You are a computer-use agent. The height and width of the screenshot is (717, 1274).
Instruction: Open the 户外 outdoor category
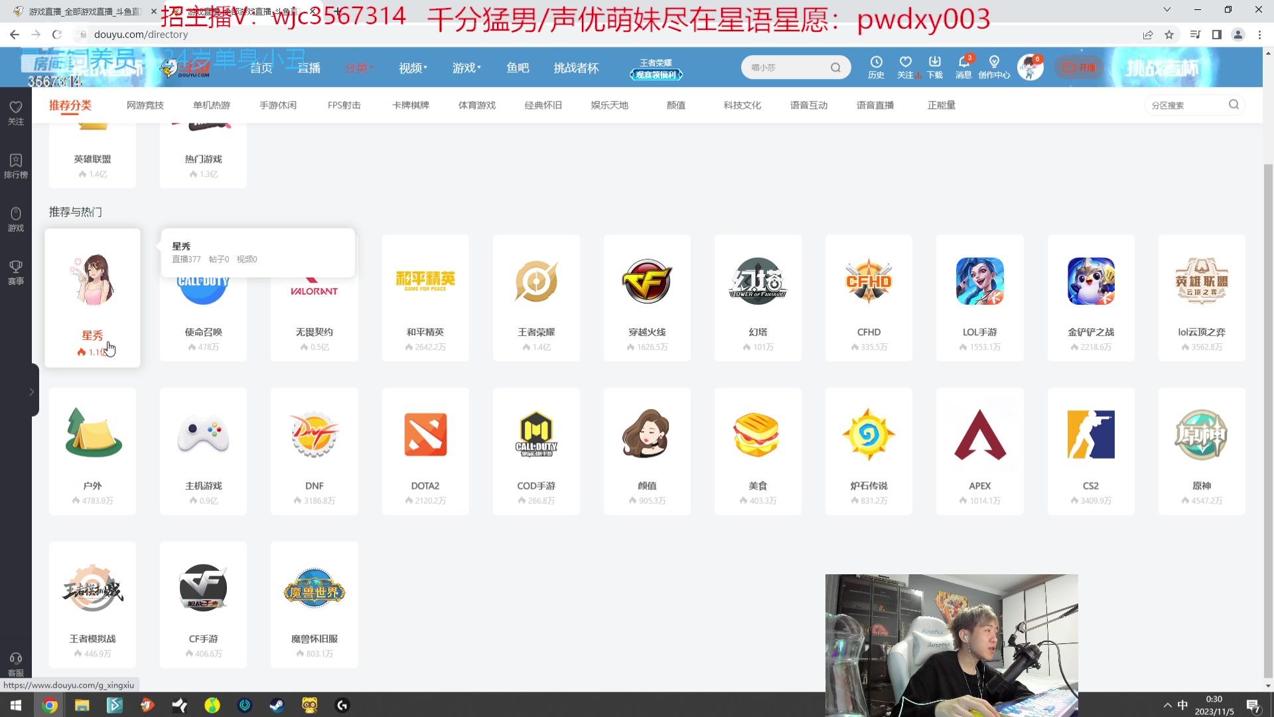92,451
